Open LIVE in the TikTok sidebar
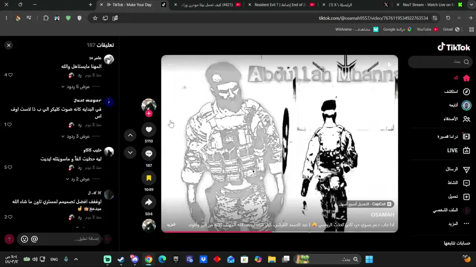The height and width of the screenshot is (267, 476). point(459,150)
